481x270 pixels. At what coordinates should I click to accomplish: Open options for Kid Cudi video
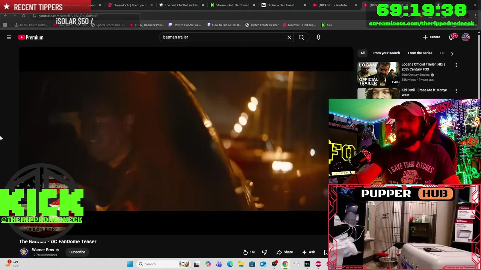coord(456,91)
